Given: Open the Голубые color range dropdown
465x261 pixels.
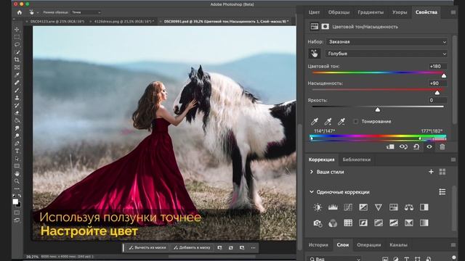Looking at the screenshot, I should click(x=387, y=54).
